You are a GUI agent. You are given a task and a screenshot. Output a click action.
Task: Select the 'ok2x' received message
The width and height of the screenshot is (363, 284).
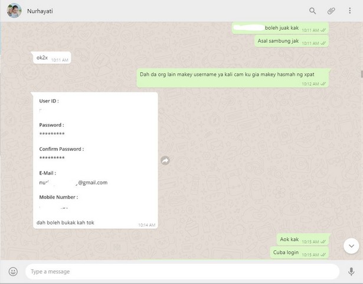pyautogui.click(x=52, y=58)
